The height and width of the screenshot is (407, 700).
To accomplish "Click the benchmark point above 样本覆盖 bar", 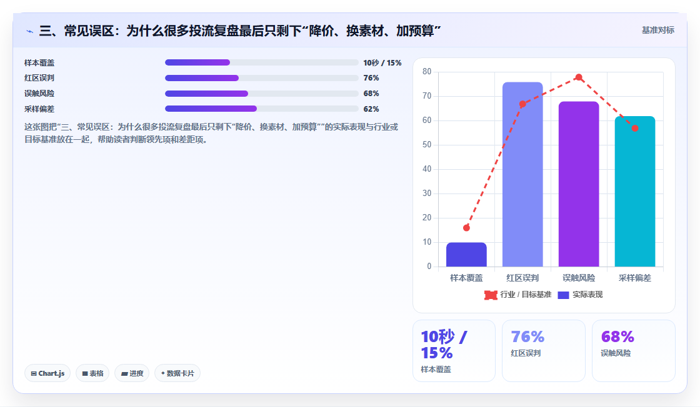I will 466,228.
